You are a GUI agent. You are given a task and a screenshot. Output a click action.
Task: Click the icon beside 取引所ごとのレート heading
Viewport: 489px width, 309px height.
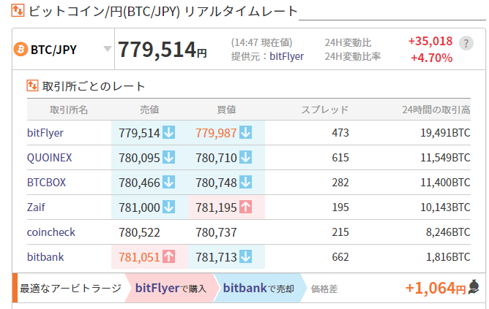(32, 86)
